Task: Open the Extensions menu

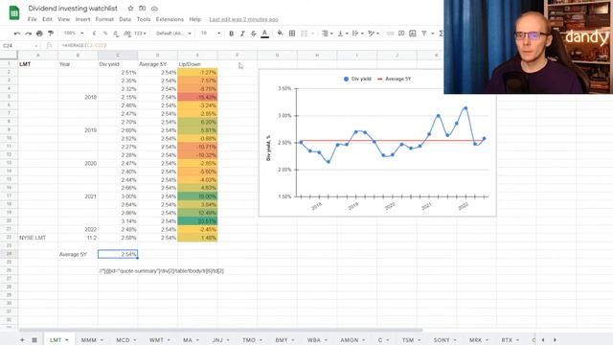Action: [170, 19]
